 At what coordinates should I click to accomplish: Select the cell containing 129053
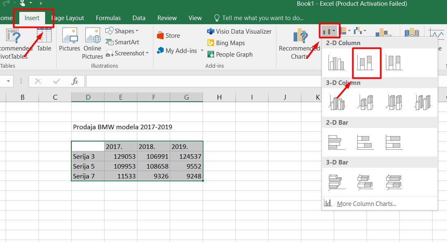click(x=121, y=157)
